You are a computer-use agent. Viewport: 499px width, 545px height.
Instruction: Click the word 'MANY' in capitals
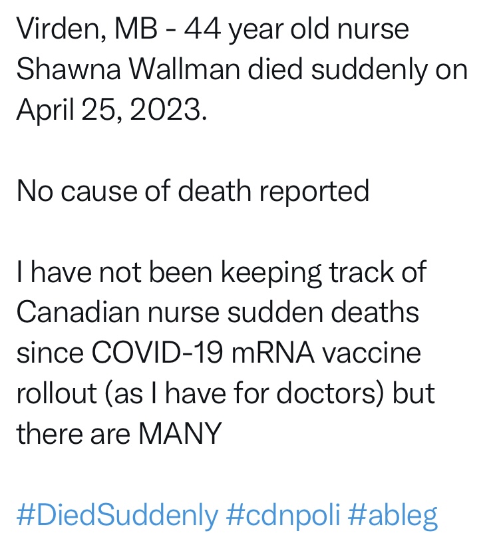179,434
